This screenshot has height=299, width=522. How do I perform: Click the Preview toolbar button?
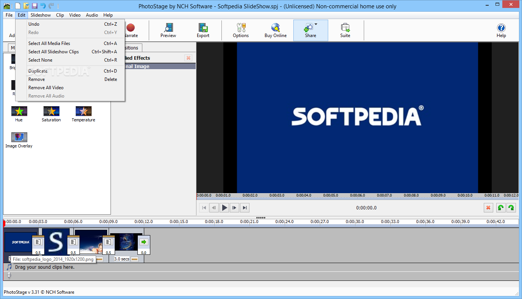coord(168,31)
